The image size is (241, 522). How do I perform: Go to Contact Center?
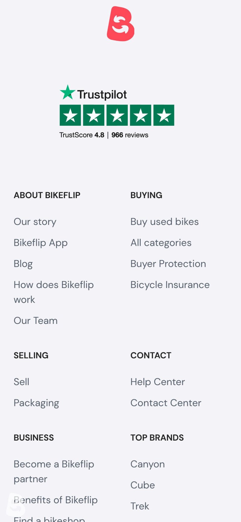pyautogui.click(x=166, y=403)
